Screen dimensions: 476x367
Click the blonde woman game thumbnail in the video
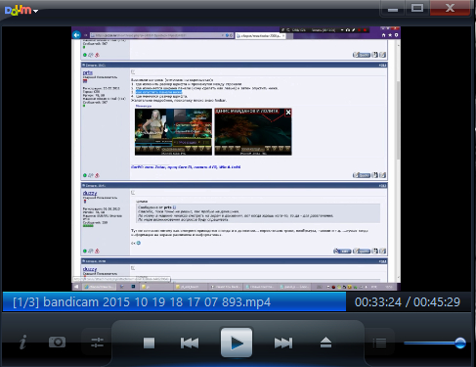173,132
